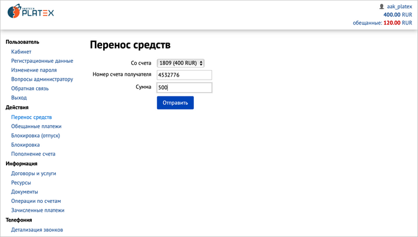Submit with the Отправить button

tap(175, 103)
